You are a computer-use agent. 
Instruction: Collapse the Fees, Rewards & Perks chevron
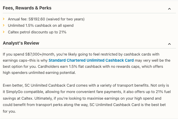169,9
